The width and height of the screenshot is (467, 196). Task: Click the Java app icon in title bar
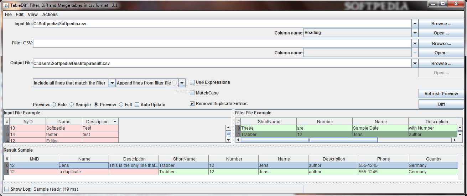(x=6, y=5)
